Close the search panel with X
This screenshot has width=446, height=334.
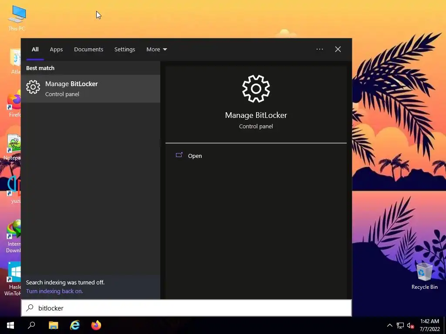click(338, 49)
